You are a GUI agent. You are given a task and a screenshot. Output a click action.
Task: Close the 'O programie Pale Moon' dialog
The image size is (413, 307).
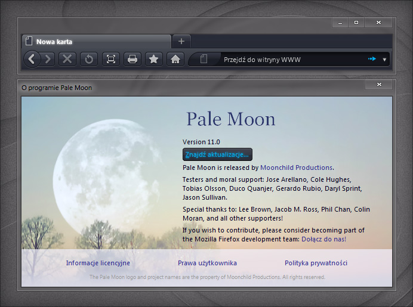click(379, 84)
